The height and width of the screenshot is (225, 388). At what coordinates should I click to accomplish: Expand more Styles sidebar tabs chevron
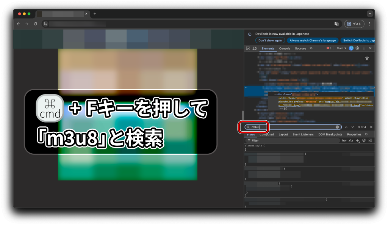coord(366,134)
